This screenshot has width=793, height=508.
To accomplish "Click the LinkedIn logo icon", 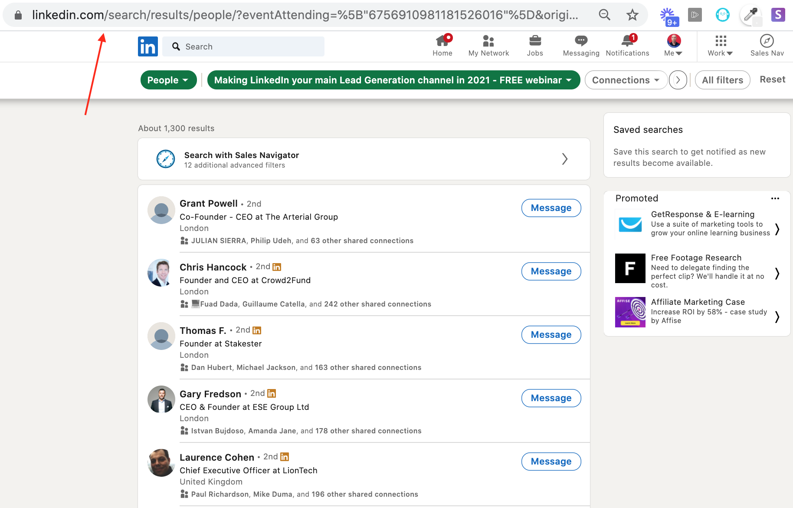I will pyautogui.click(x=148, y=46).
